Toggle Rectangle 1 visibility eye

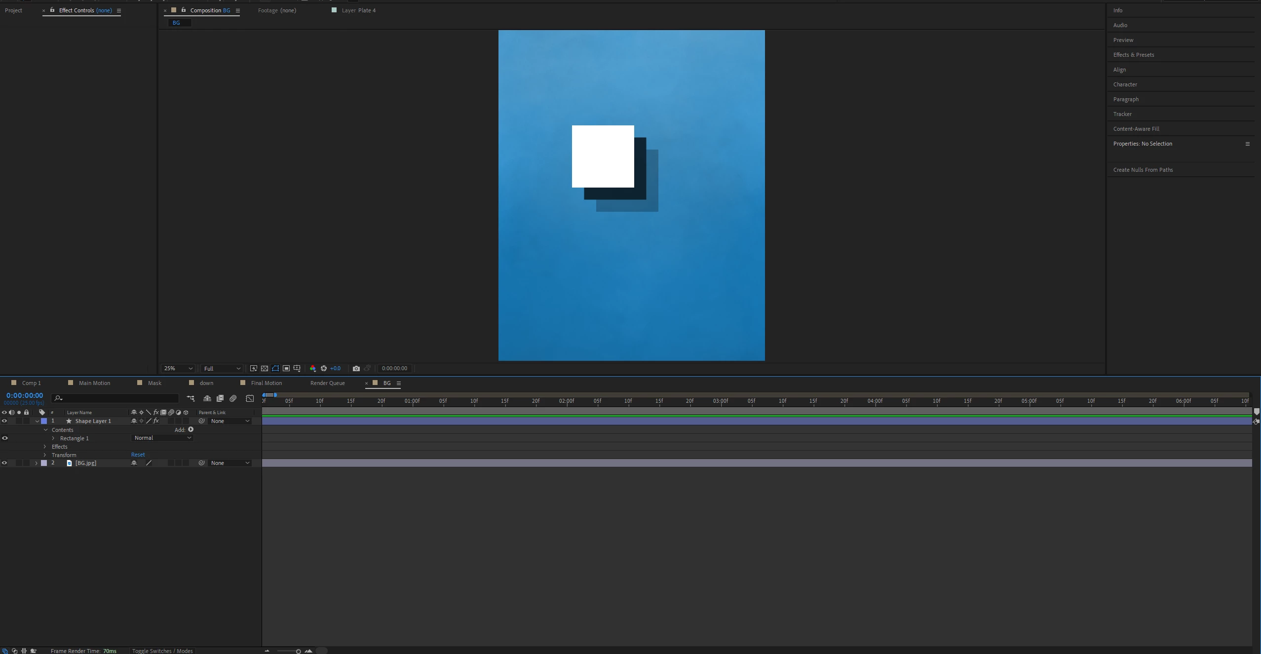5,438
